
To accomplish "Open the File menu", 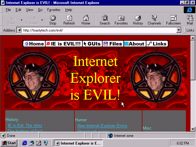I will (8, 10).
